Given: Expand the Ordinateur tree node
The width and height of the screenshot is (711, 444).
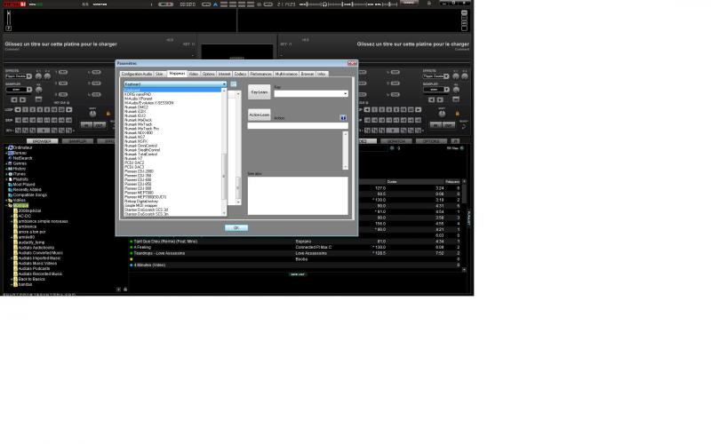Looking at the screenshot, I should [6, 147].
